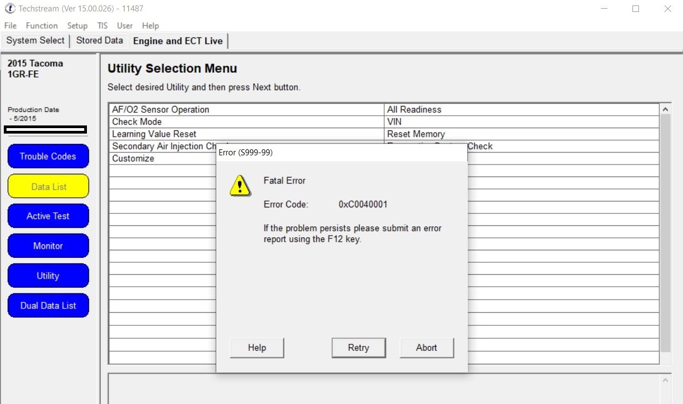Click the error code value 0xC0040001

[363, 204]
